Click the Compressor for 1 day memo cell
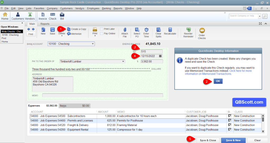This screenshot has height=143, width=270. 151,130
